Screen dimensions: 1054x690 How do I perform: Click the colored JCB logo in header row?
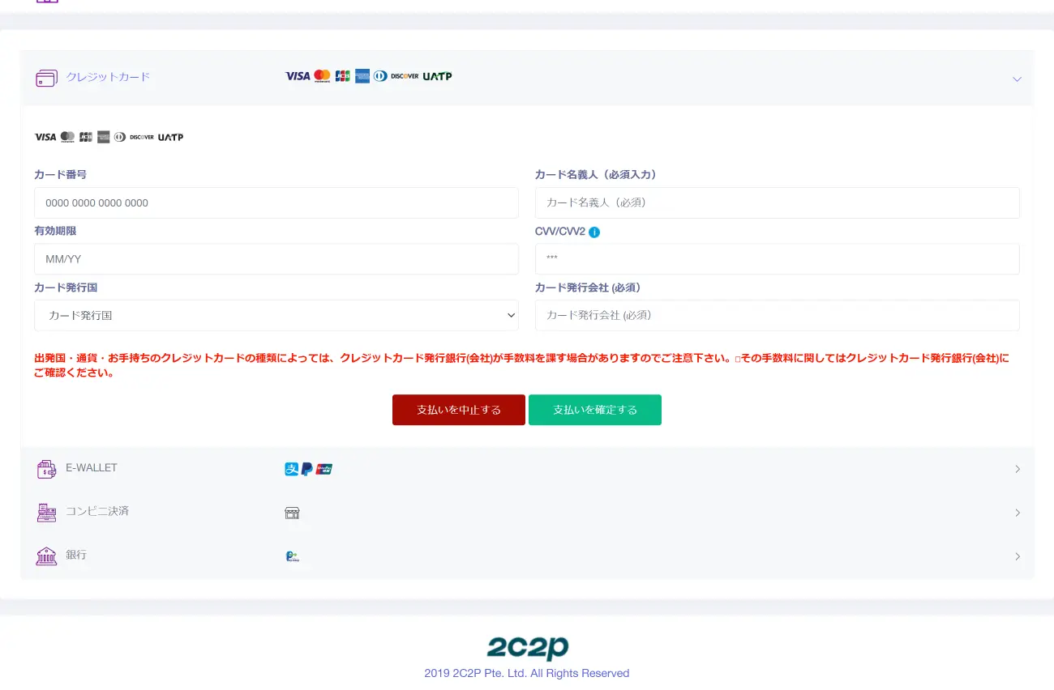tap(342, 76)
